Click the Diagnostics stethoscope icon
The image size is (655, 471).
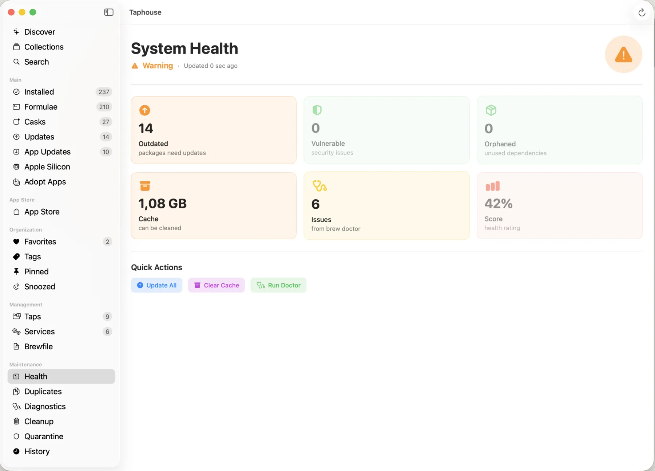[16, 406]
